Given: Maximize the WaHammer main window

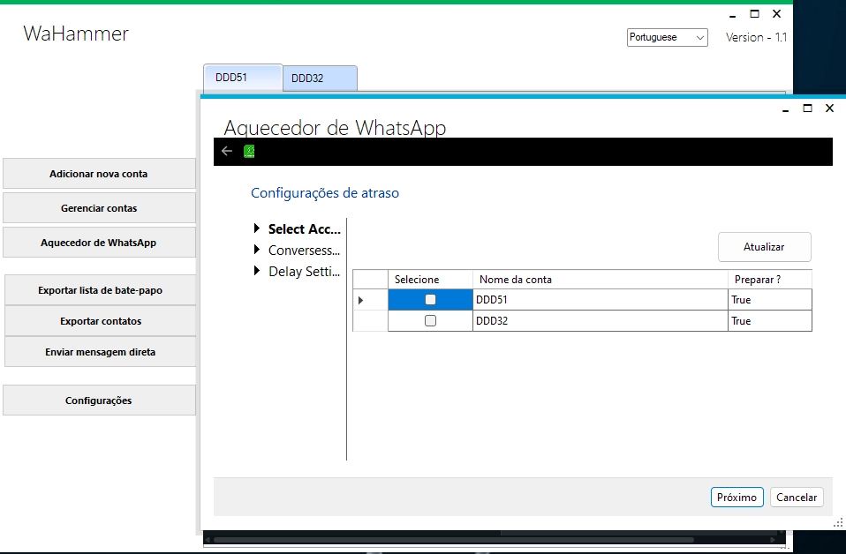Looking at the screenshot, I should tap(755, 14).
